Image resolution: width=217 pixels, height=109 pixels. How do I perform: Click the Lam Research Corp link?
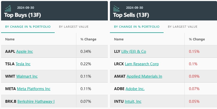[x=142, y=64]
